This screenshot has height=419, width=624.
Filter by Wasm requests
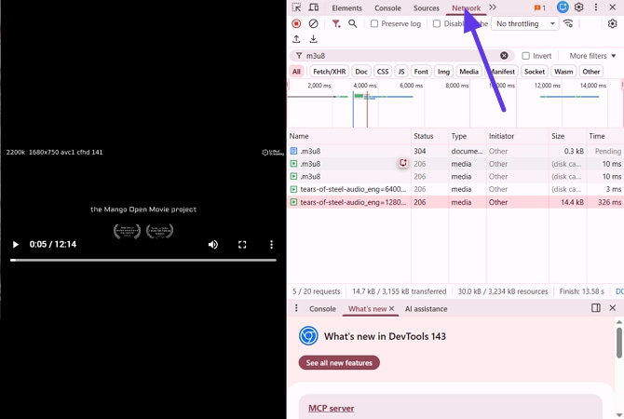point(563,72)
